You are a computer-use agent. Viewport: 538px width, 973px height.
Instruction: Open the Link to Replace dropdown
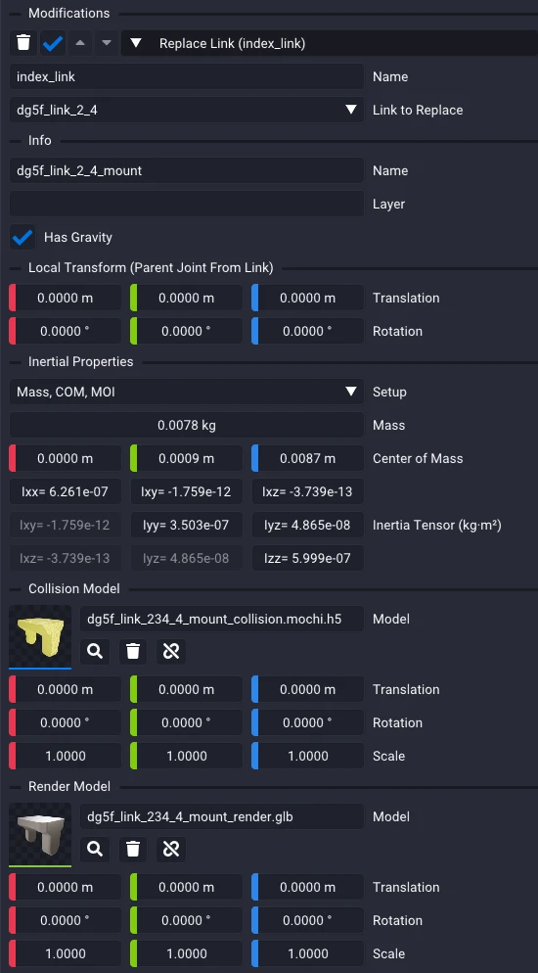click(187, 110)
